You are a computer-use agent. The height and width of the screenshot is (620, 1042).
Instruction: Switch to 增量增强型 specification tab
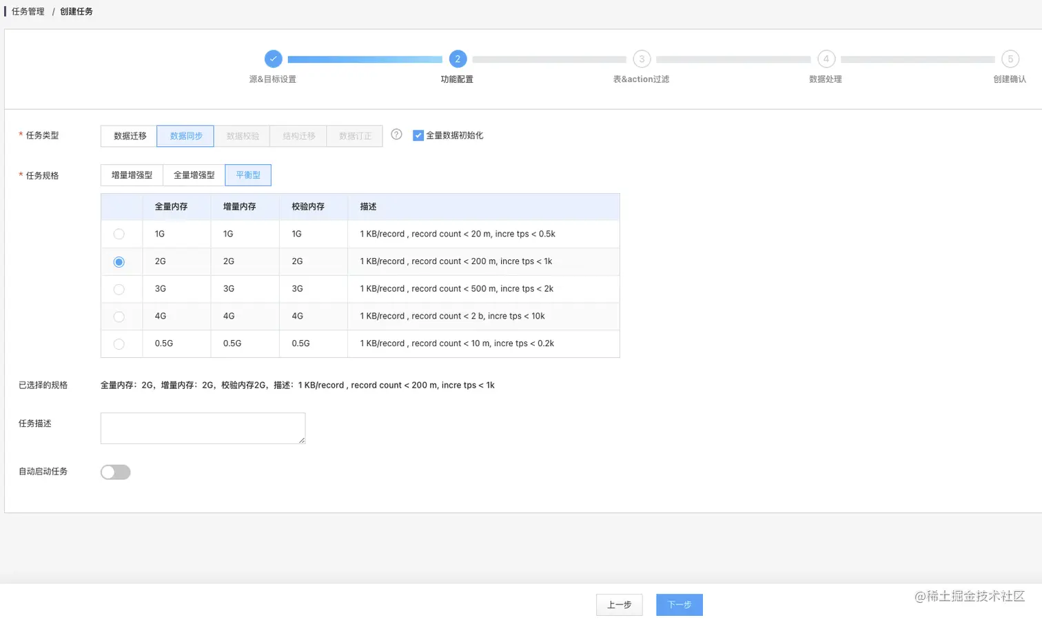132,174
